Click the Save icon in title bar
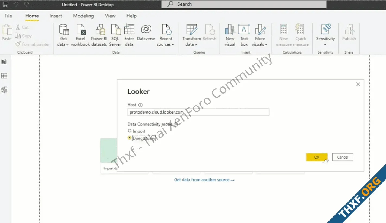This screenshot has width=386, height=223. (5, 4)
